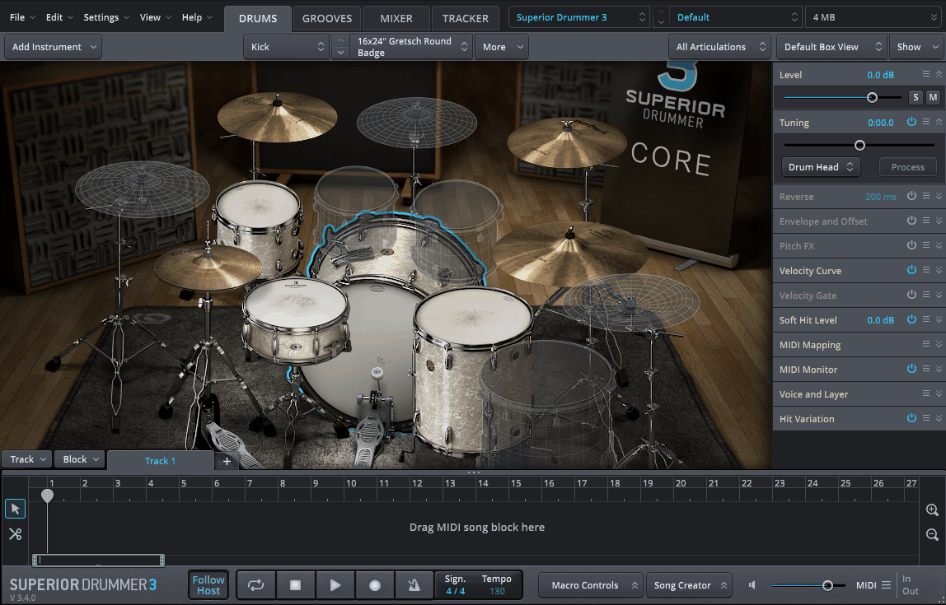
Task: Zoom out on the timeline
Action: 932,534
